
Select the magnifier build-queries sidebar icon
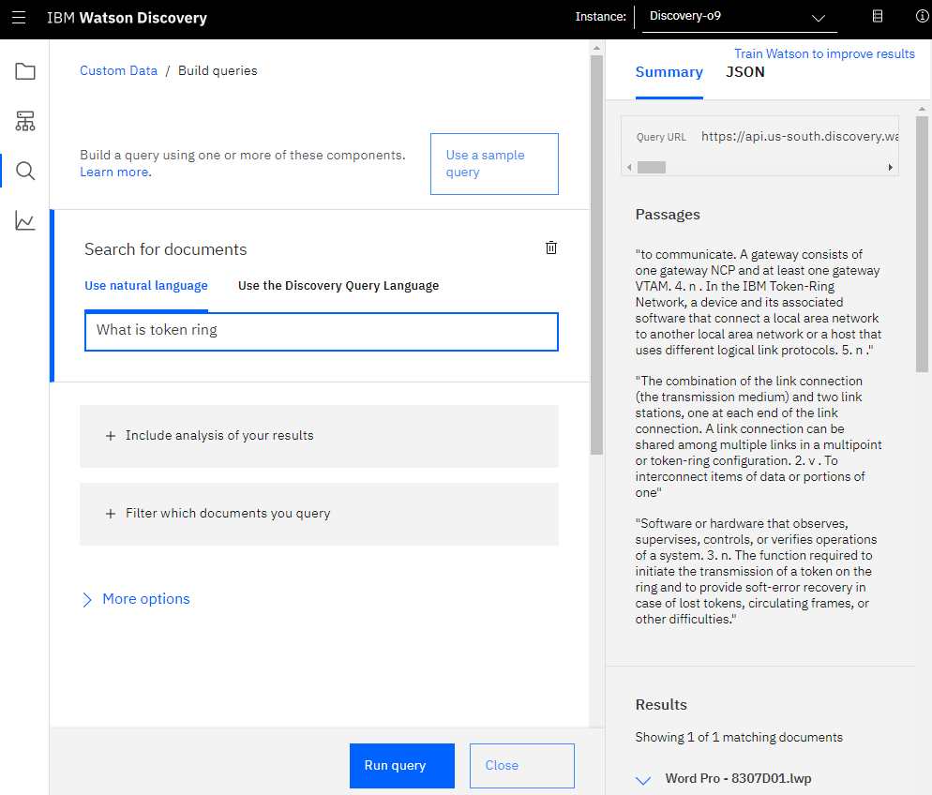coord(25,172)
